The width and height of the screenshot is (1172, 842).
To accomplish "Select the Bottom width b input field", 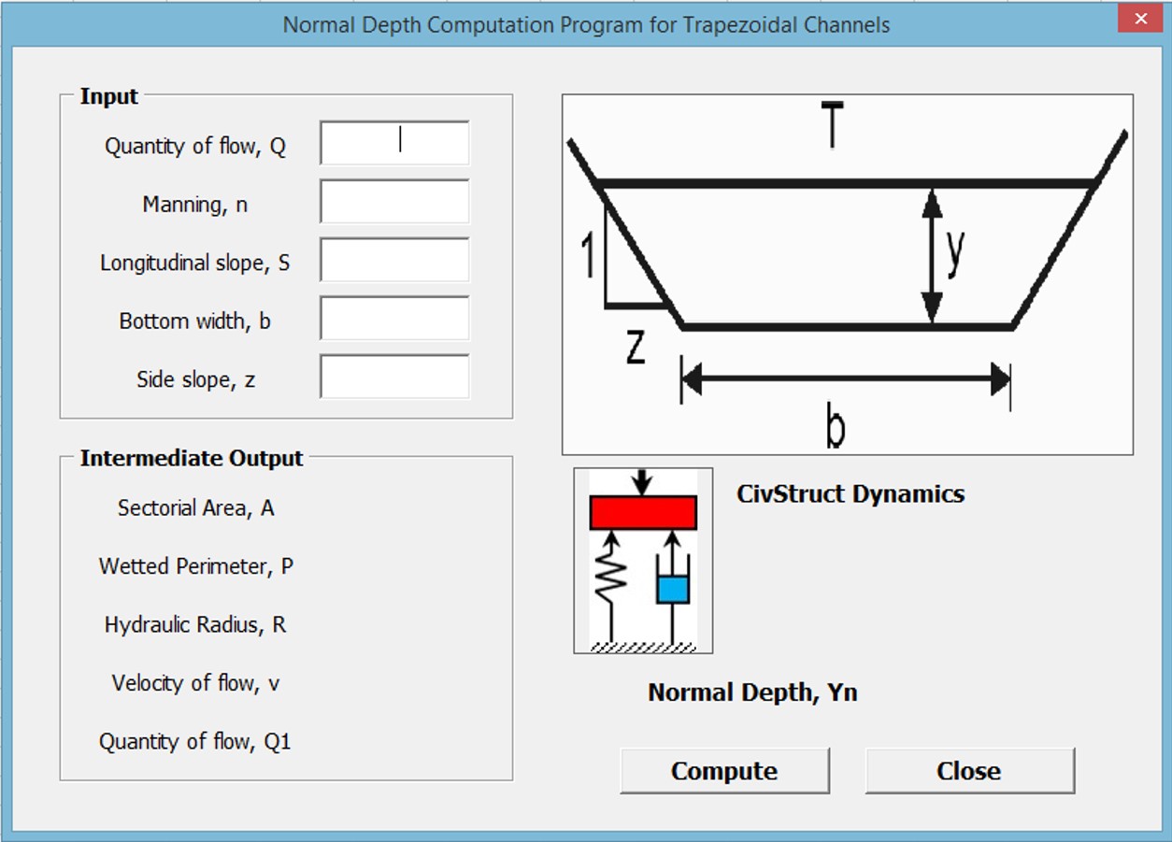I will coord(393,318).
